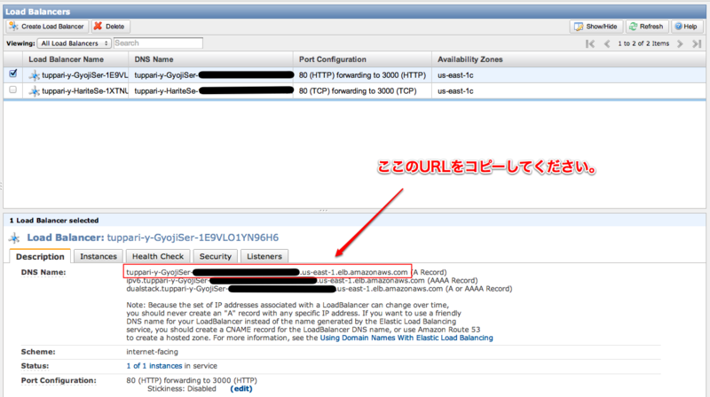Switch to the Instances tab
710x397 pixels.
click(x=99, y=256)
